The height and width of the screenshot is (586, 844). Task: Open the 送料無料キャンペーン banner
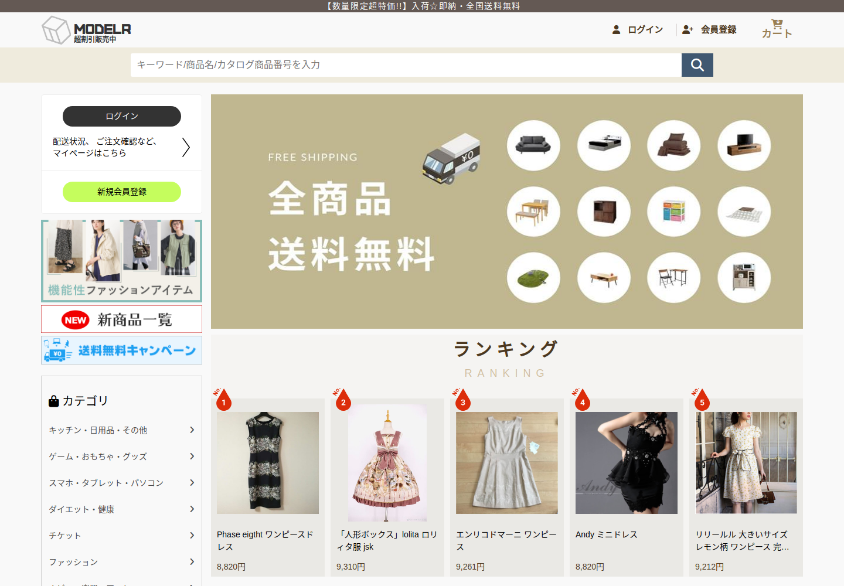coord(121,350)
